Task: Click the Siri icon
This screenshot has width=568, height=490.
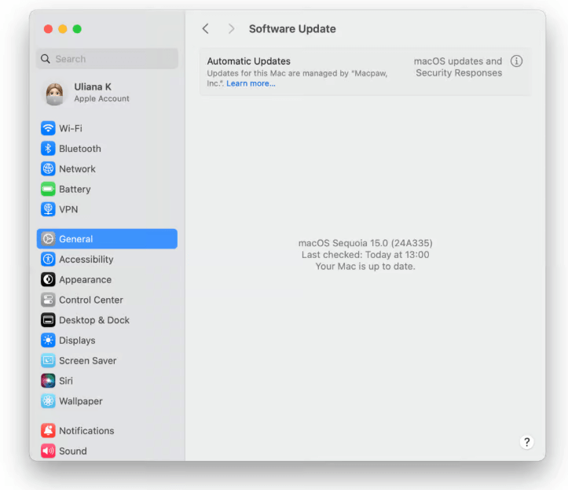Action: coord(48,381)
